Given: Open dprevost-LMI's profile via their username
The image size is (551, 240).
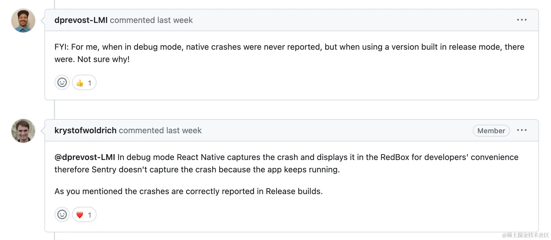Looking at the screenshot, I should coord(81,20).
